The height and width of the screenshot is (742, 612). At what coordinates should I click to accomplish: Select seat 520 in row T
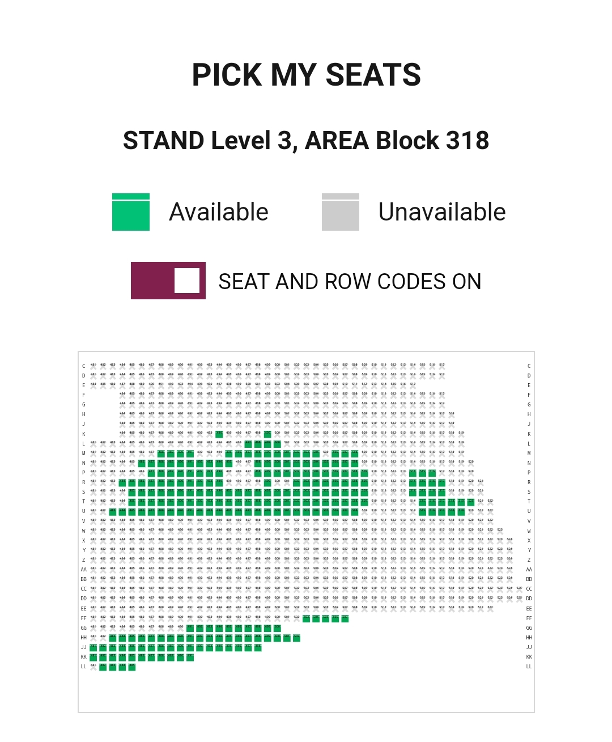[470, 502]
